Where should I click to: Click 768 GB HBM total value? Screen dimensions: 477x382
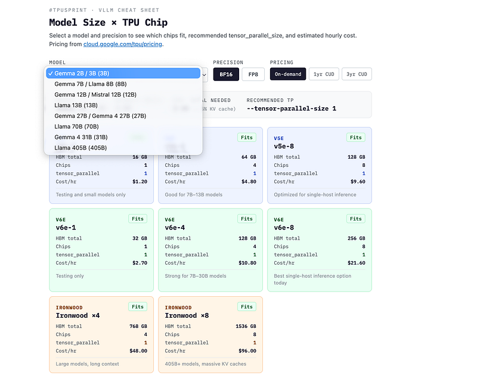pos(138,326)
